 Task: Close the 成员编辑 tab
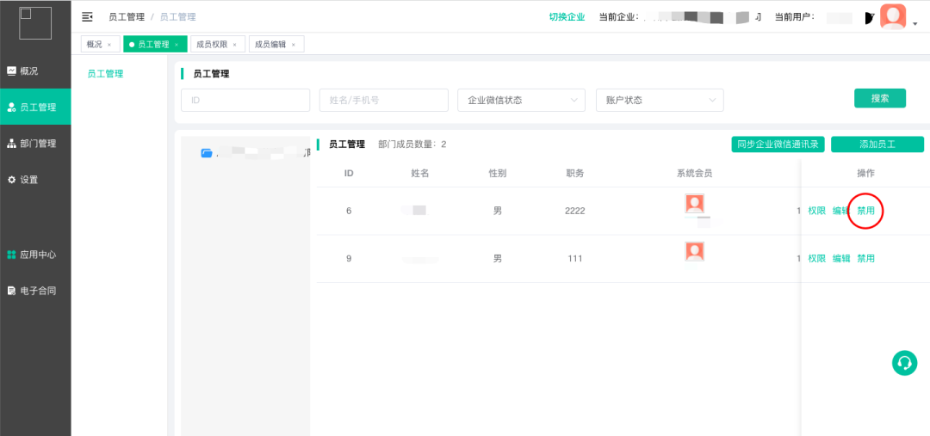click(293, 45)
